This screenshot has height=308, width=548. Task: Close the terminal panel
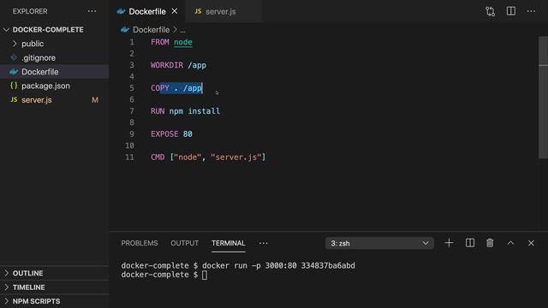[531, 243]
